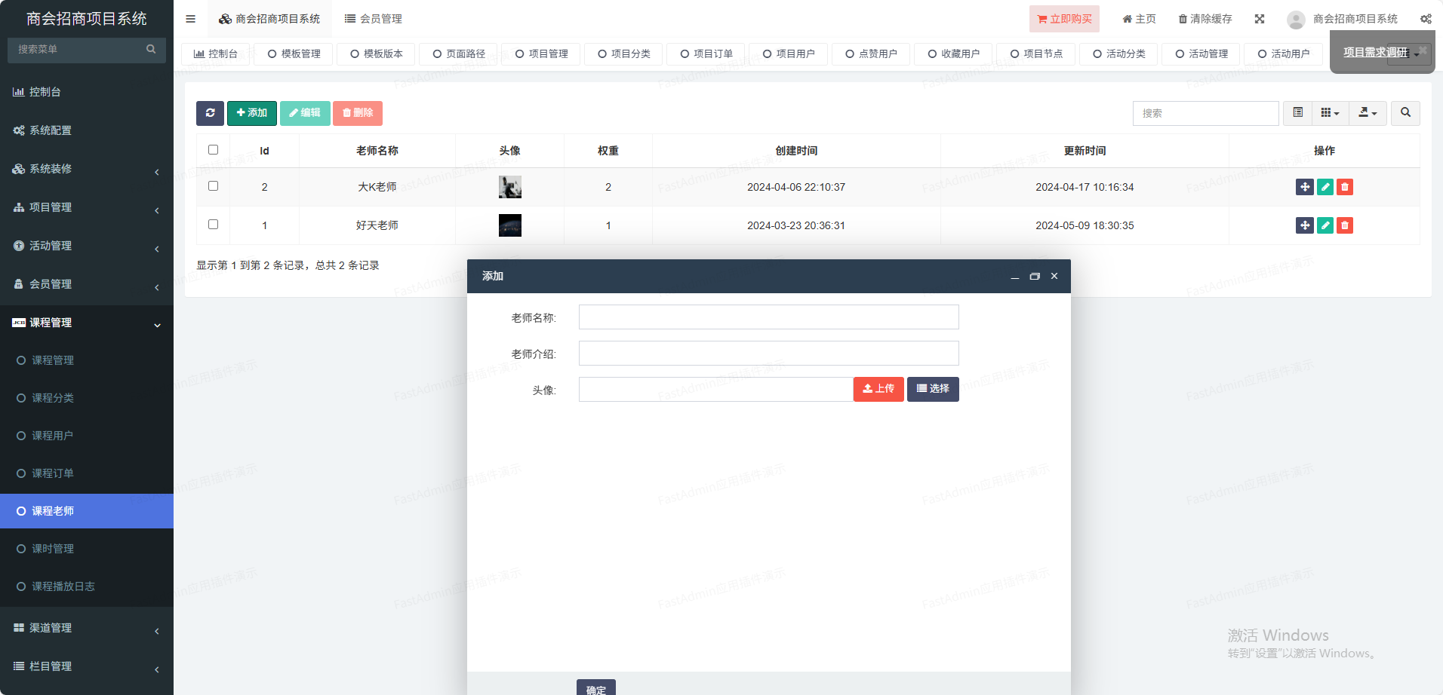1443x695 pixels.
Task: Click the red 上传 upload button
Action: point(878,389)
